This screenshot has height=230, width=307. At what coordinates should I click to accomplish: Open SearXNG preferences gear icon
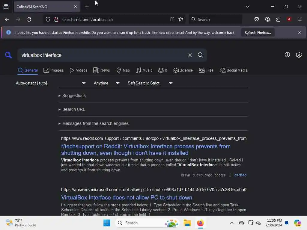click(x=299, y=55)
